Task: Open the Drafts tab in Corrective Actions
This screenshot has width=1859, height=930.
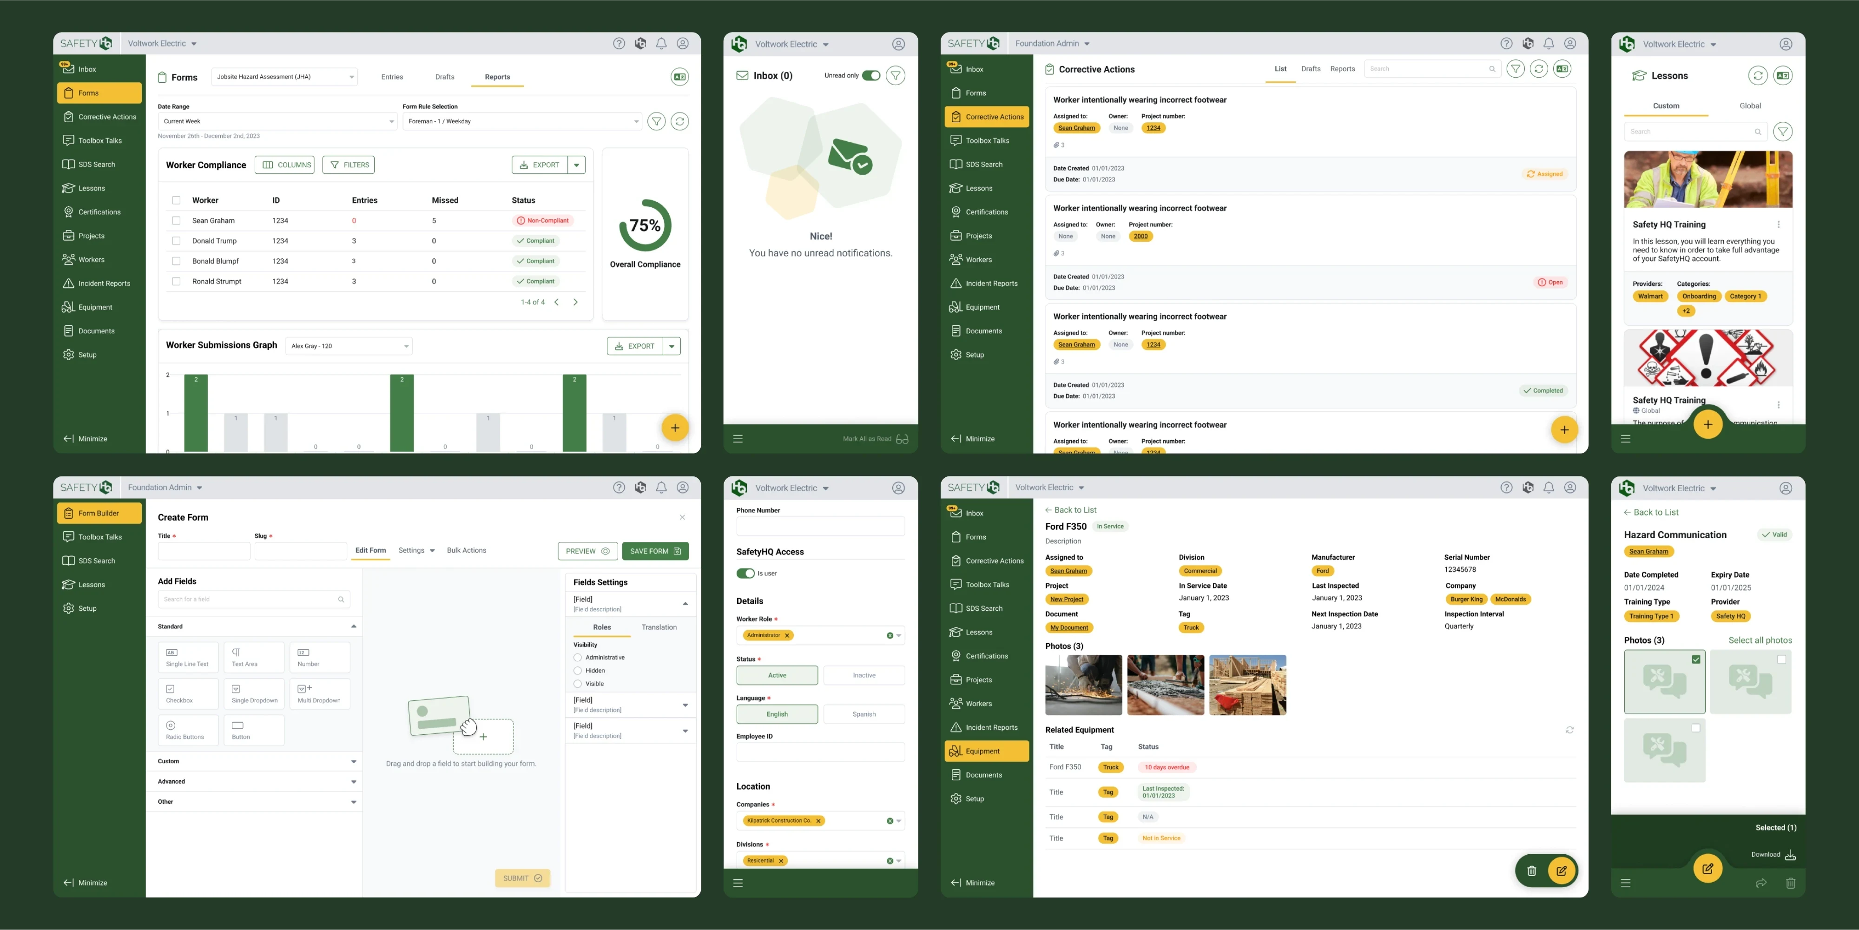Action: pyautogui.click(x=1311, y=69)
